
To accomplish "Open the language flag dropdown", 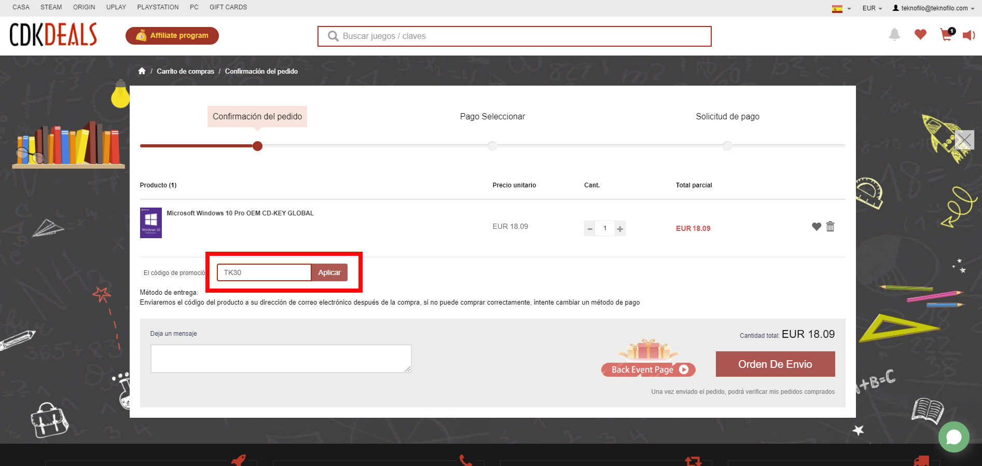I will pyautogui.click(x=841, y=8).
